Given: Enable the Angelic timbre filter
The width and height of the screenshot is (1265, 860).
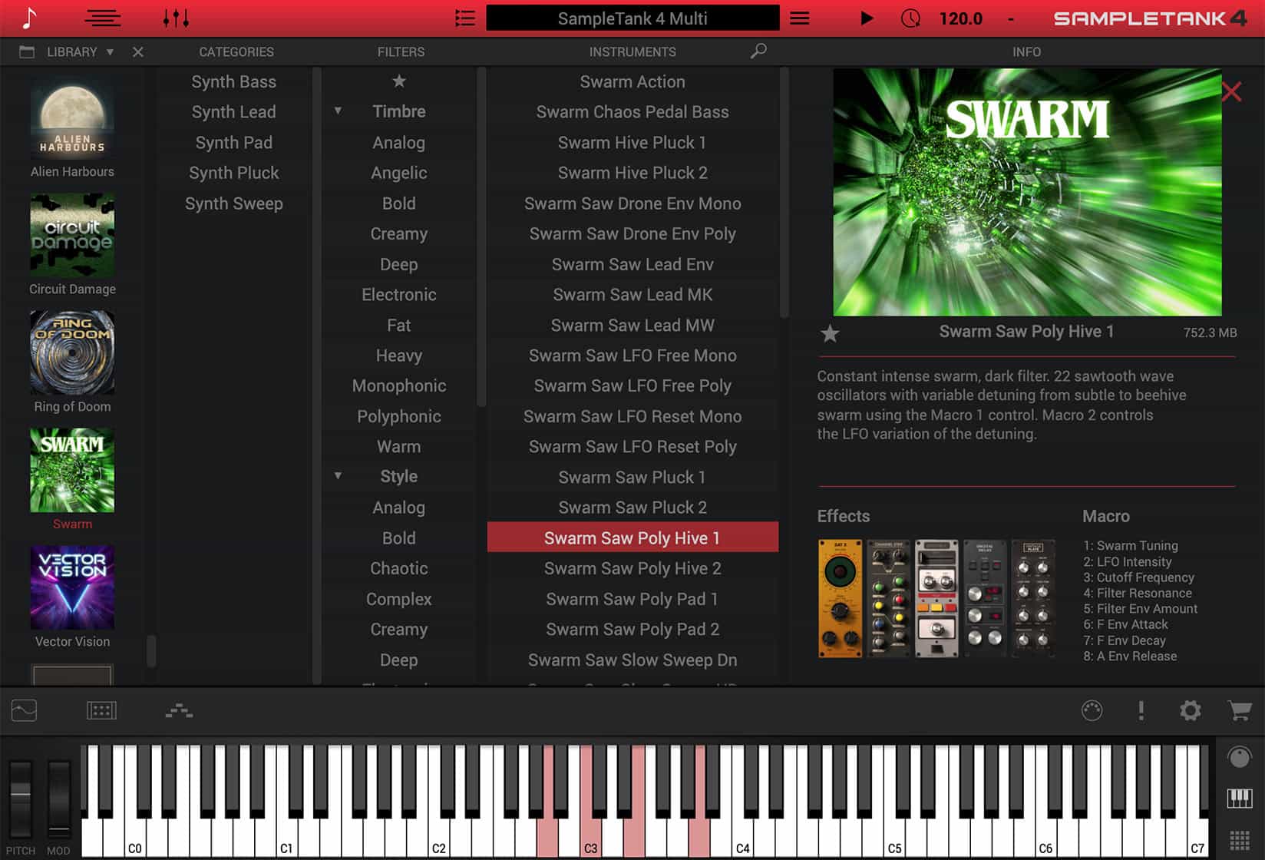Looking at the screenshot, I should point(399,173).
